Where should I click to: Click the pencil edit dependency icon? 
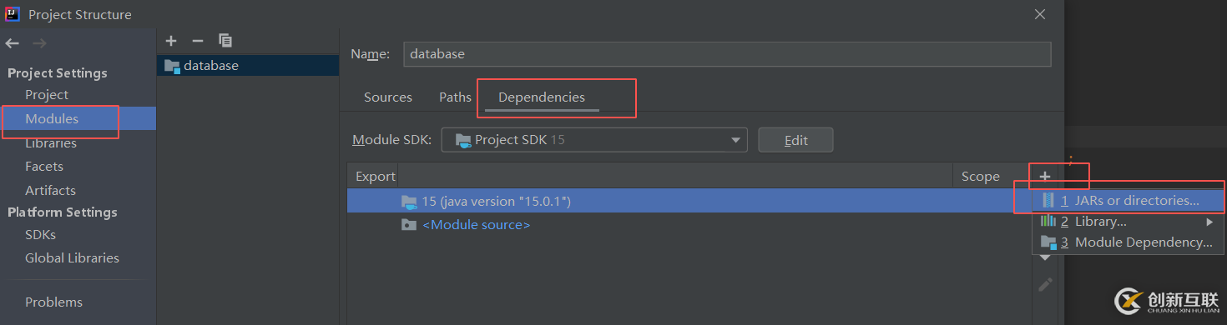(x=1045, y=285)
